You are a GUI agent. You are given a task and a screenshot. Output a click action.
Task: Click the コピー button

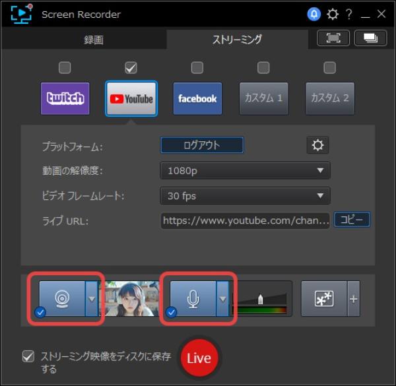pos(352,220)
